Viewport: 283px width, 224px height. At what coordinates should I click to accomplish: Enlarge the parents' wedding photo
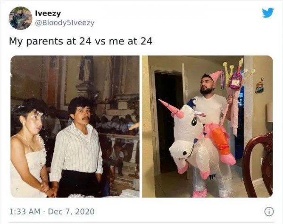(75, 126)
